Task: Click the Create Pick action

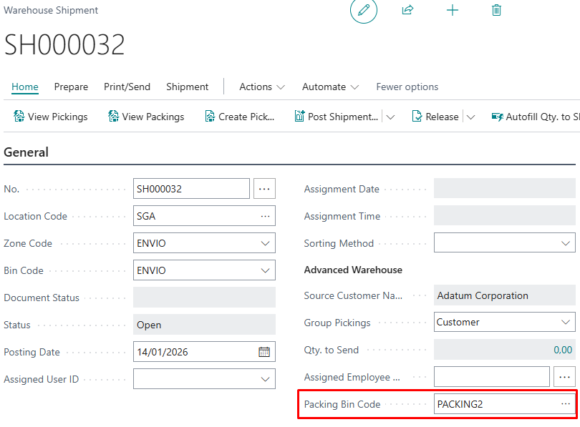Action: point(240,117)
